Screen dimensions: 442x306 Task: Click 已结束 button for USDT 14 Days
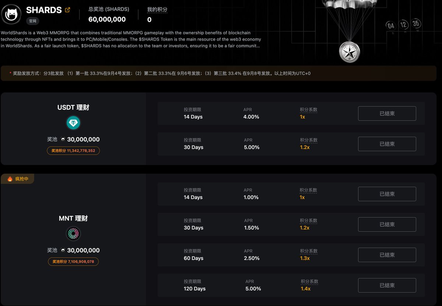click(387, 114)
